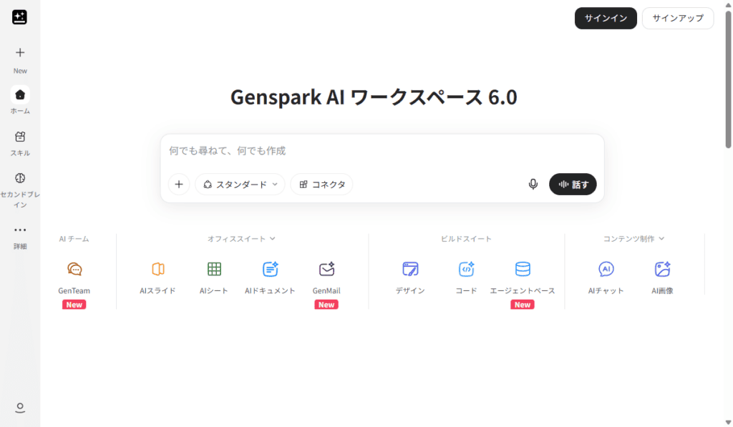Start a new item with the New plus icon

19,52
